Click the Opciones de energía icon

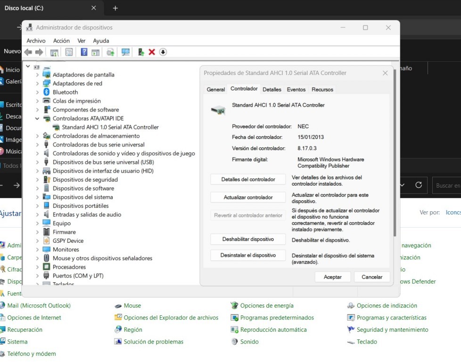point(234,305)
